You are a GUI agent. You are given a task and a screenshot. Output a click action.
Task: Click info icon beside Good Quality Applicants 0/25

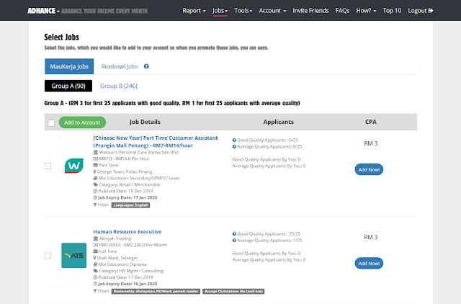coord(234,140)
